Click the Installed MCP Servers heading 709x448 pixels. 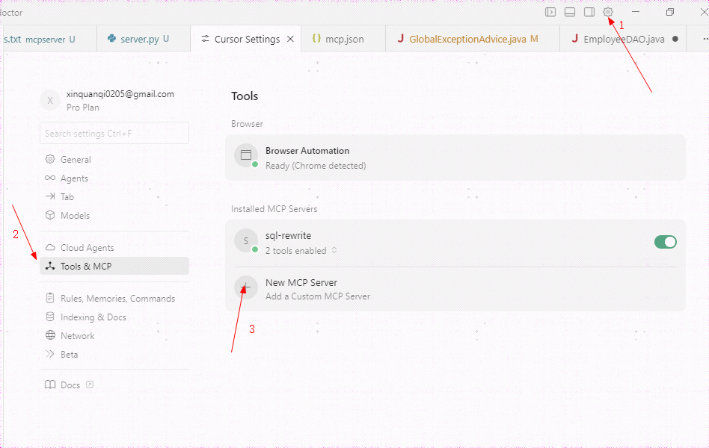point(274,208)
